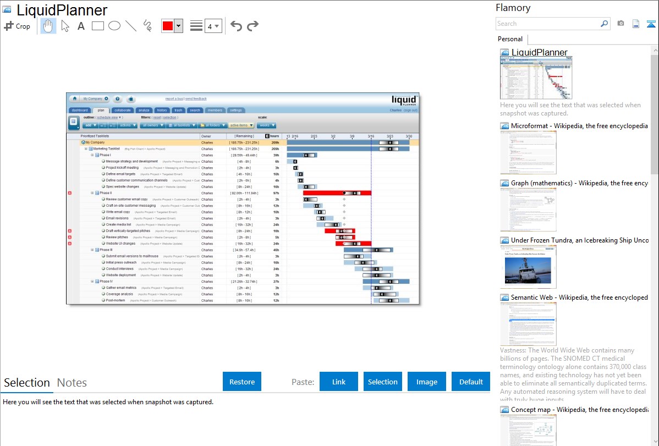Open the Notes tab
Screen dimensions: 659x446
pos(72,383)
